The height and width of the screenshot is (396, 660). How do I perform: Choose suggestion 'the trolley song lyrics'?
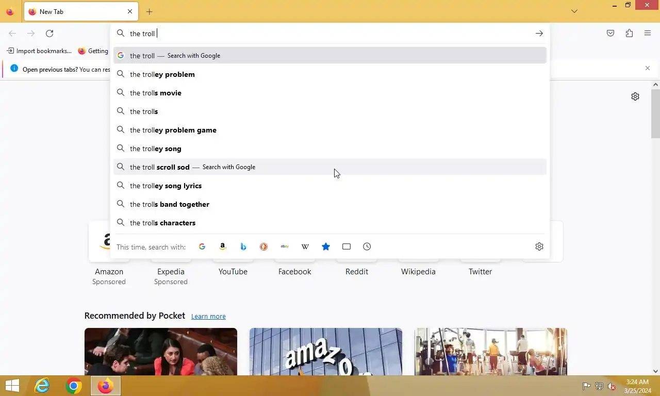(x=330, y=186)
